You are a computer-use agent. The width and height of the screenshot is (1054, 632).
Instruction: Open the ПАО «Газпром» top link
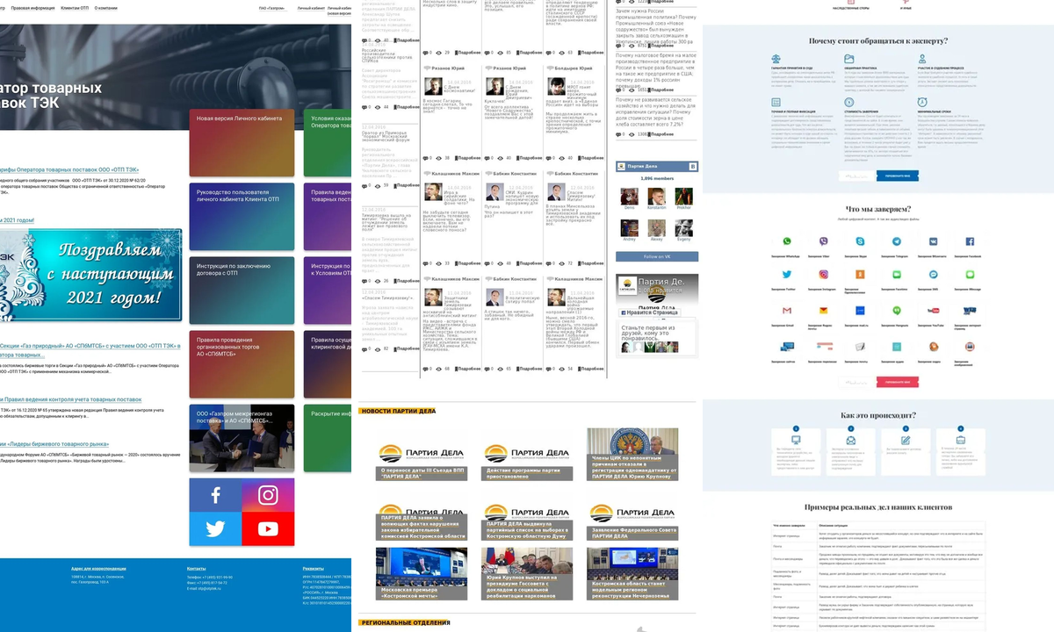[272, 8]
